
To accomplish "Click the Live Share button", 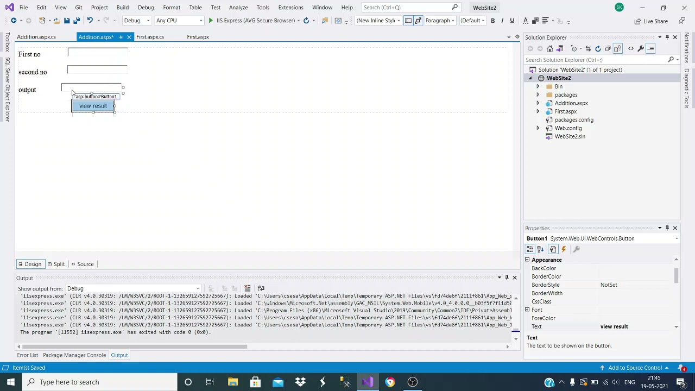I will point(651,21).
